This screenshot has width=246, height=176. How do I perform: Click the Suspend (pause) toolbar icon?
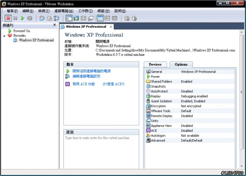pyautogui.click(x=15, y=18)
